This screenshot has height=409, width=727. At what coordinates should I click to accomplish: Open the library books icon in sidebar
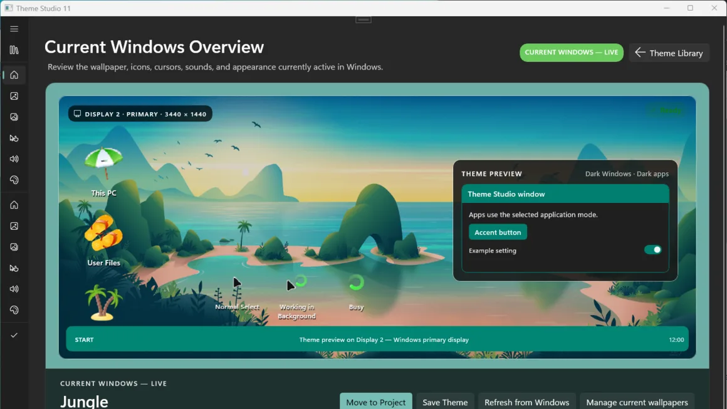tap(14, 50)
